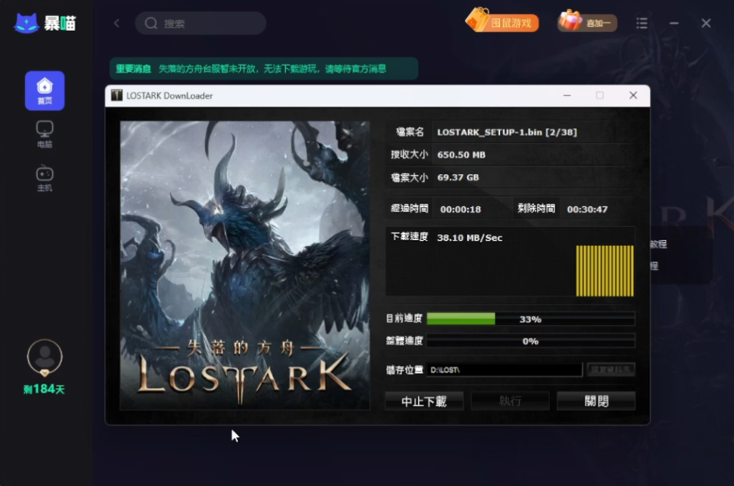Click the LOSTARK DownLoader title bar icon
Viewport: 734px width, 486px height.
pos(116,96)
